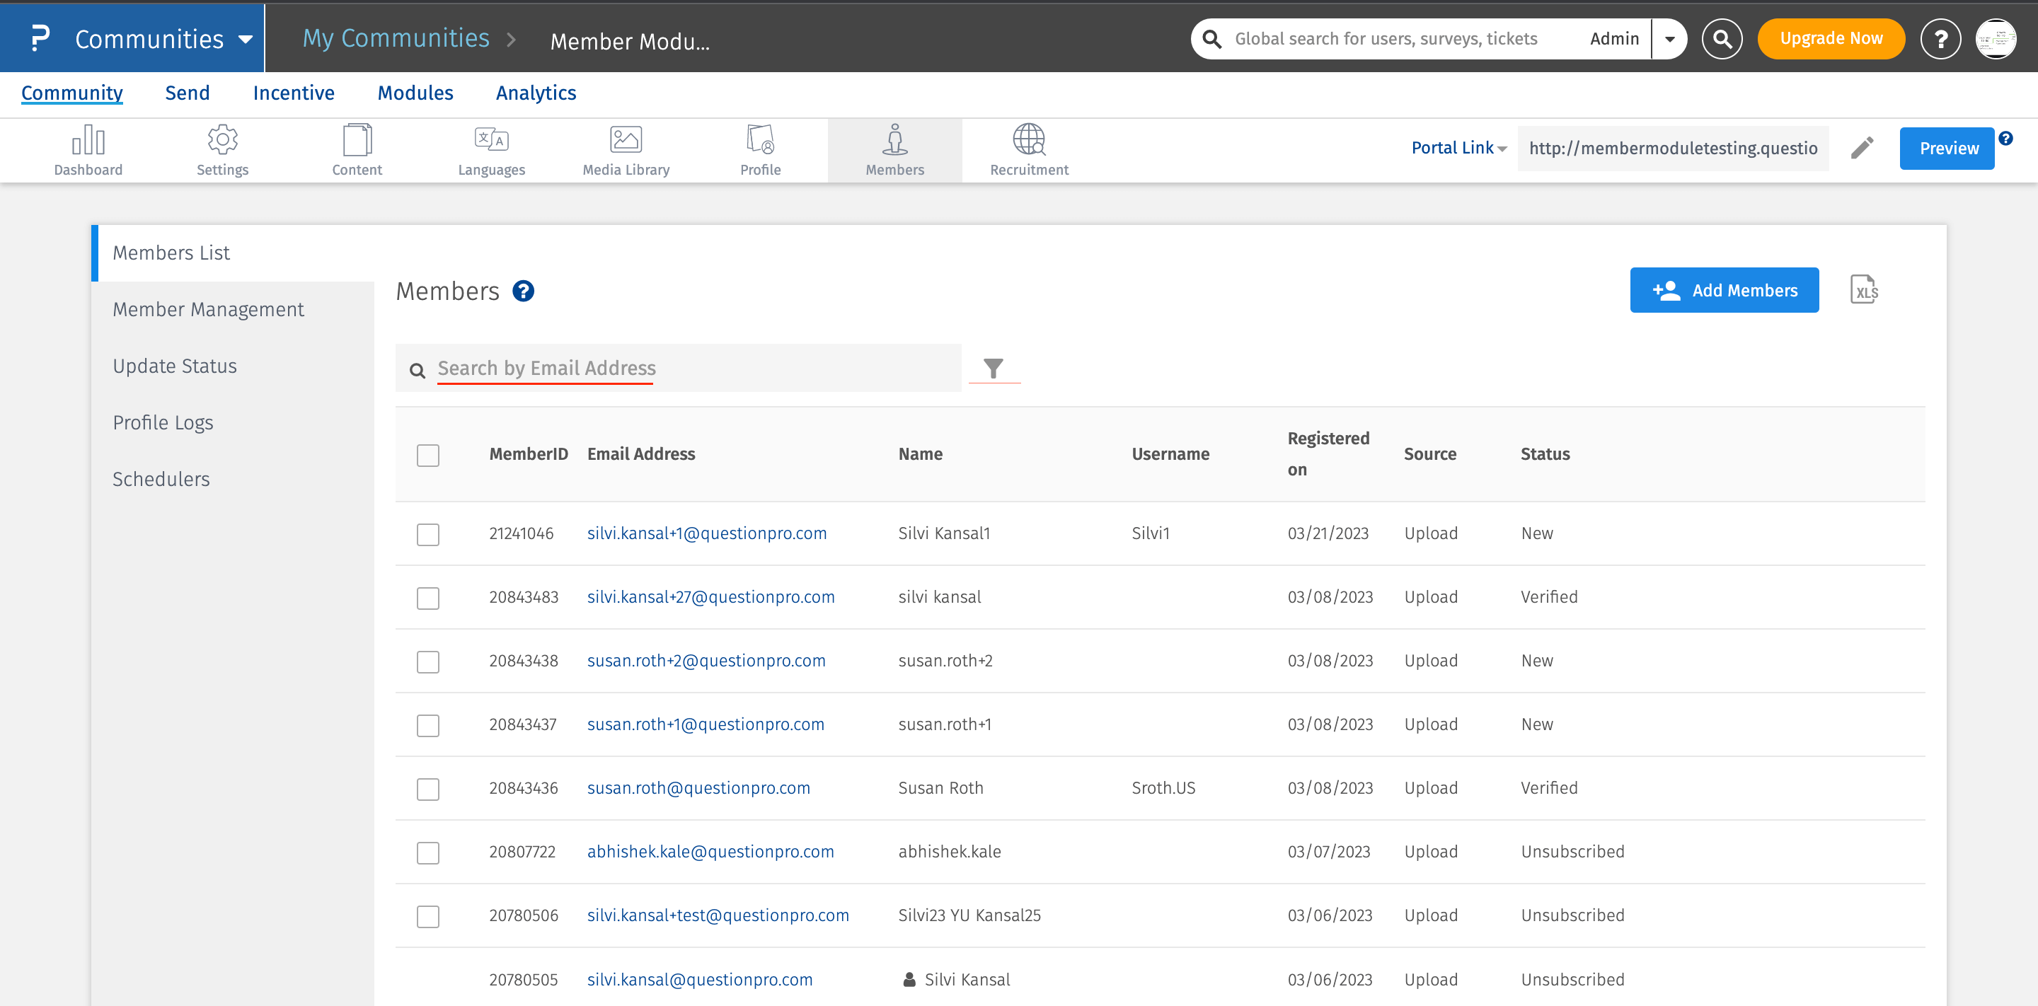Open the Portal Link dropdown
This screenshot has width=2038, height=1006.
[1459, 148]
